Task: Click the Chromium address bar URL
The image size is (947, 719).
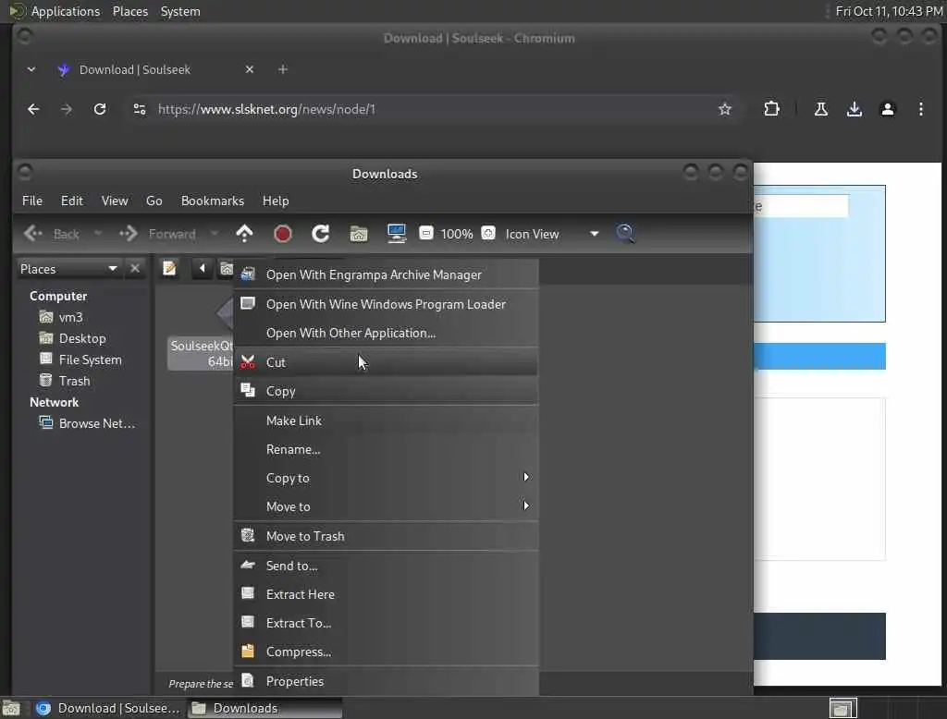Action: [x=266, y=109]
